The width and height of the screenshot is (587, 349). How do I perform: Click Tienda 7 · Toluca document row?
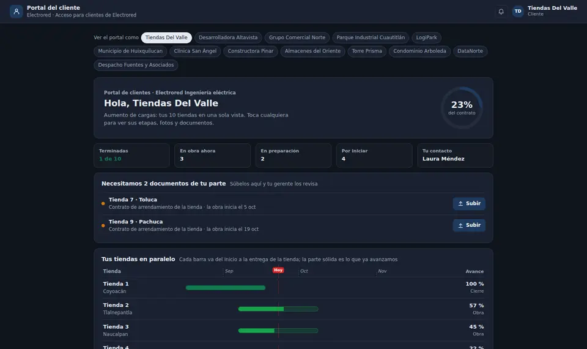point(293,203)
